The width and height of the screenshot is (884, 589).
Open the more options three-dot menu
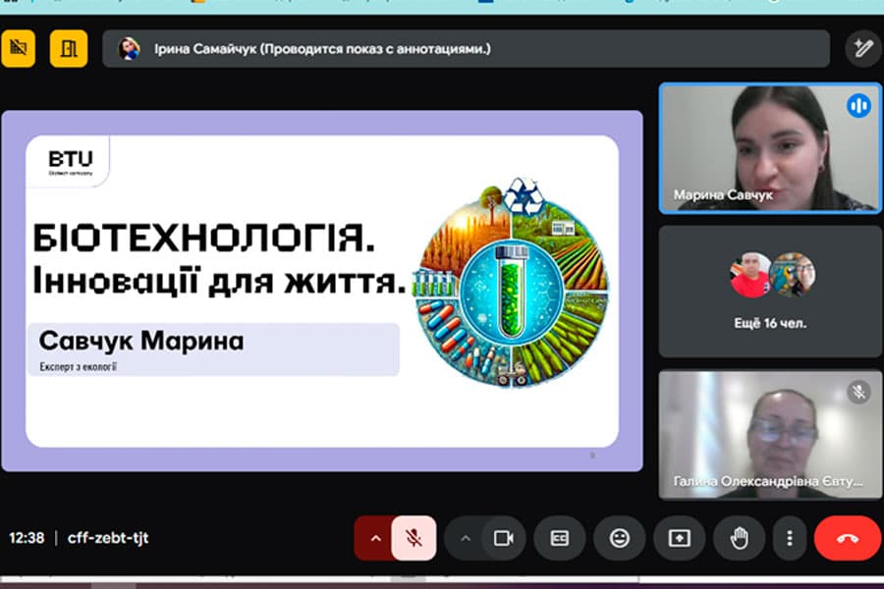point(790,539)
